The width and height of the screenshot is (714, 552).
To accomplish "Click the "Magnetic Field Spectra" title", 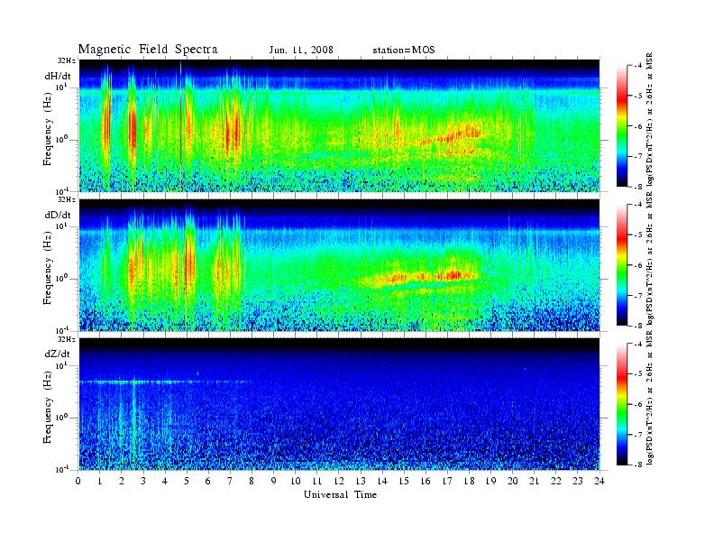I will point(148,50).
